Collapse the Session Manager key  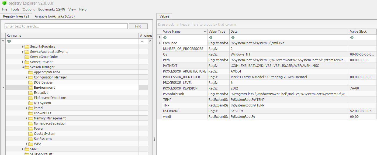[23, 67]
